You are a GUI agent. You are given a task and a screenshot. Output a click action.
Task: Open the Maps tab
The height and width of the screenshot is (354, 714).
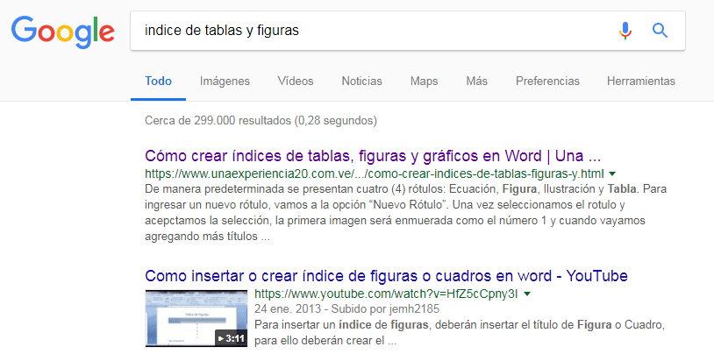click(424, 81)
